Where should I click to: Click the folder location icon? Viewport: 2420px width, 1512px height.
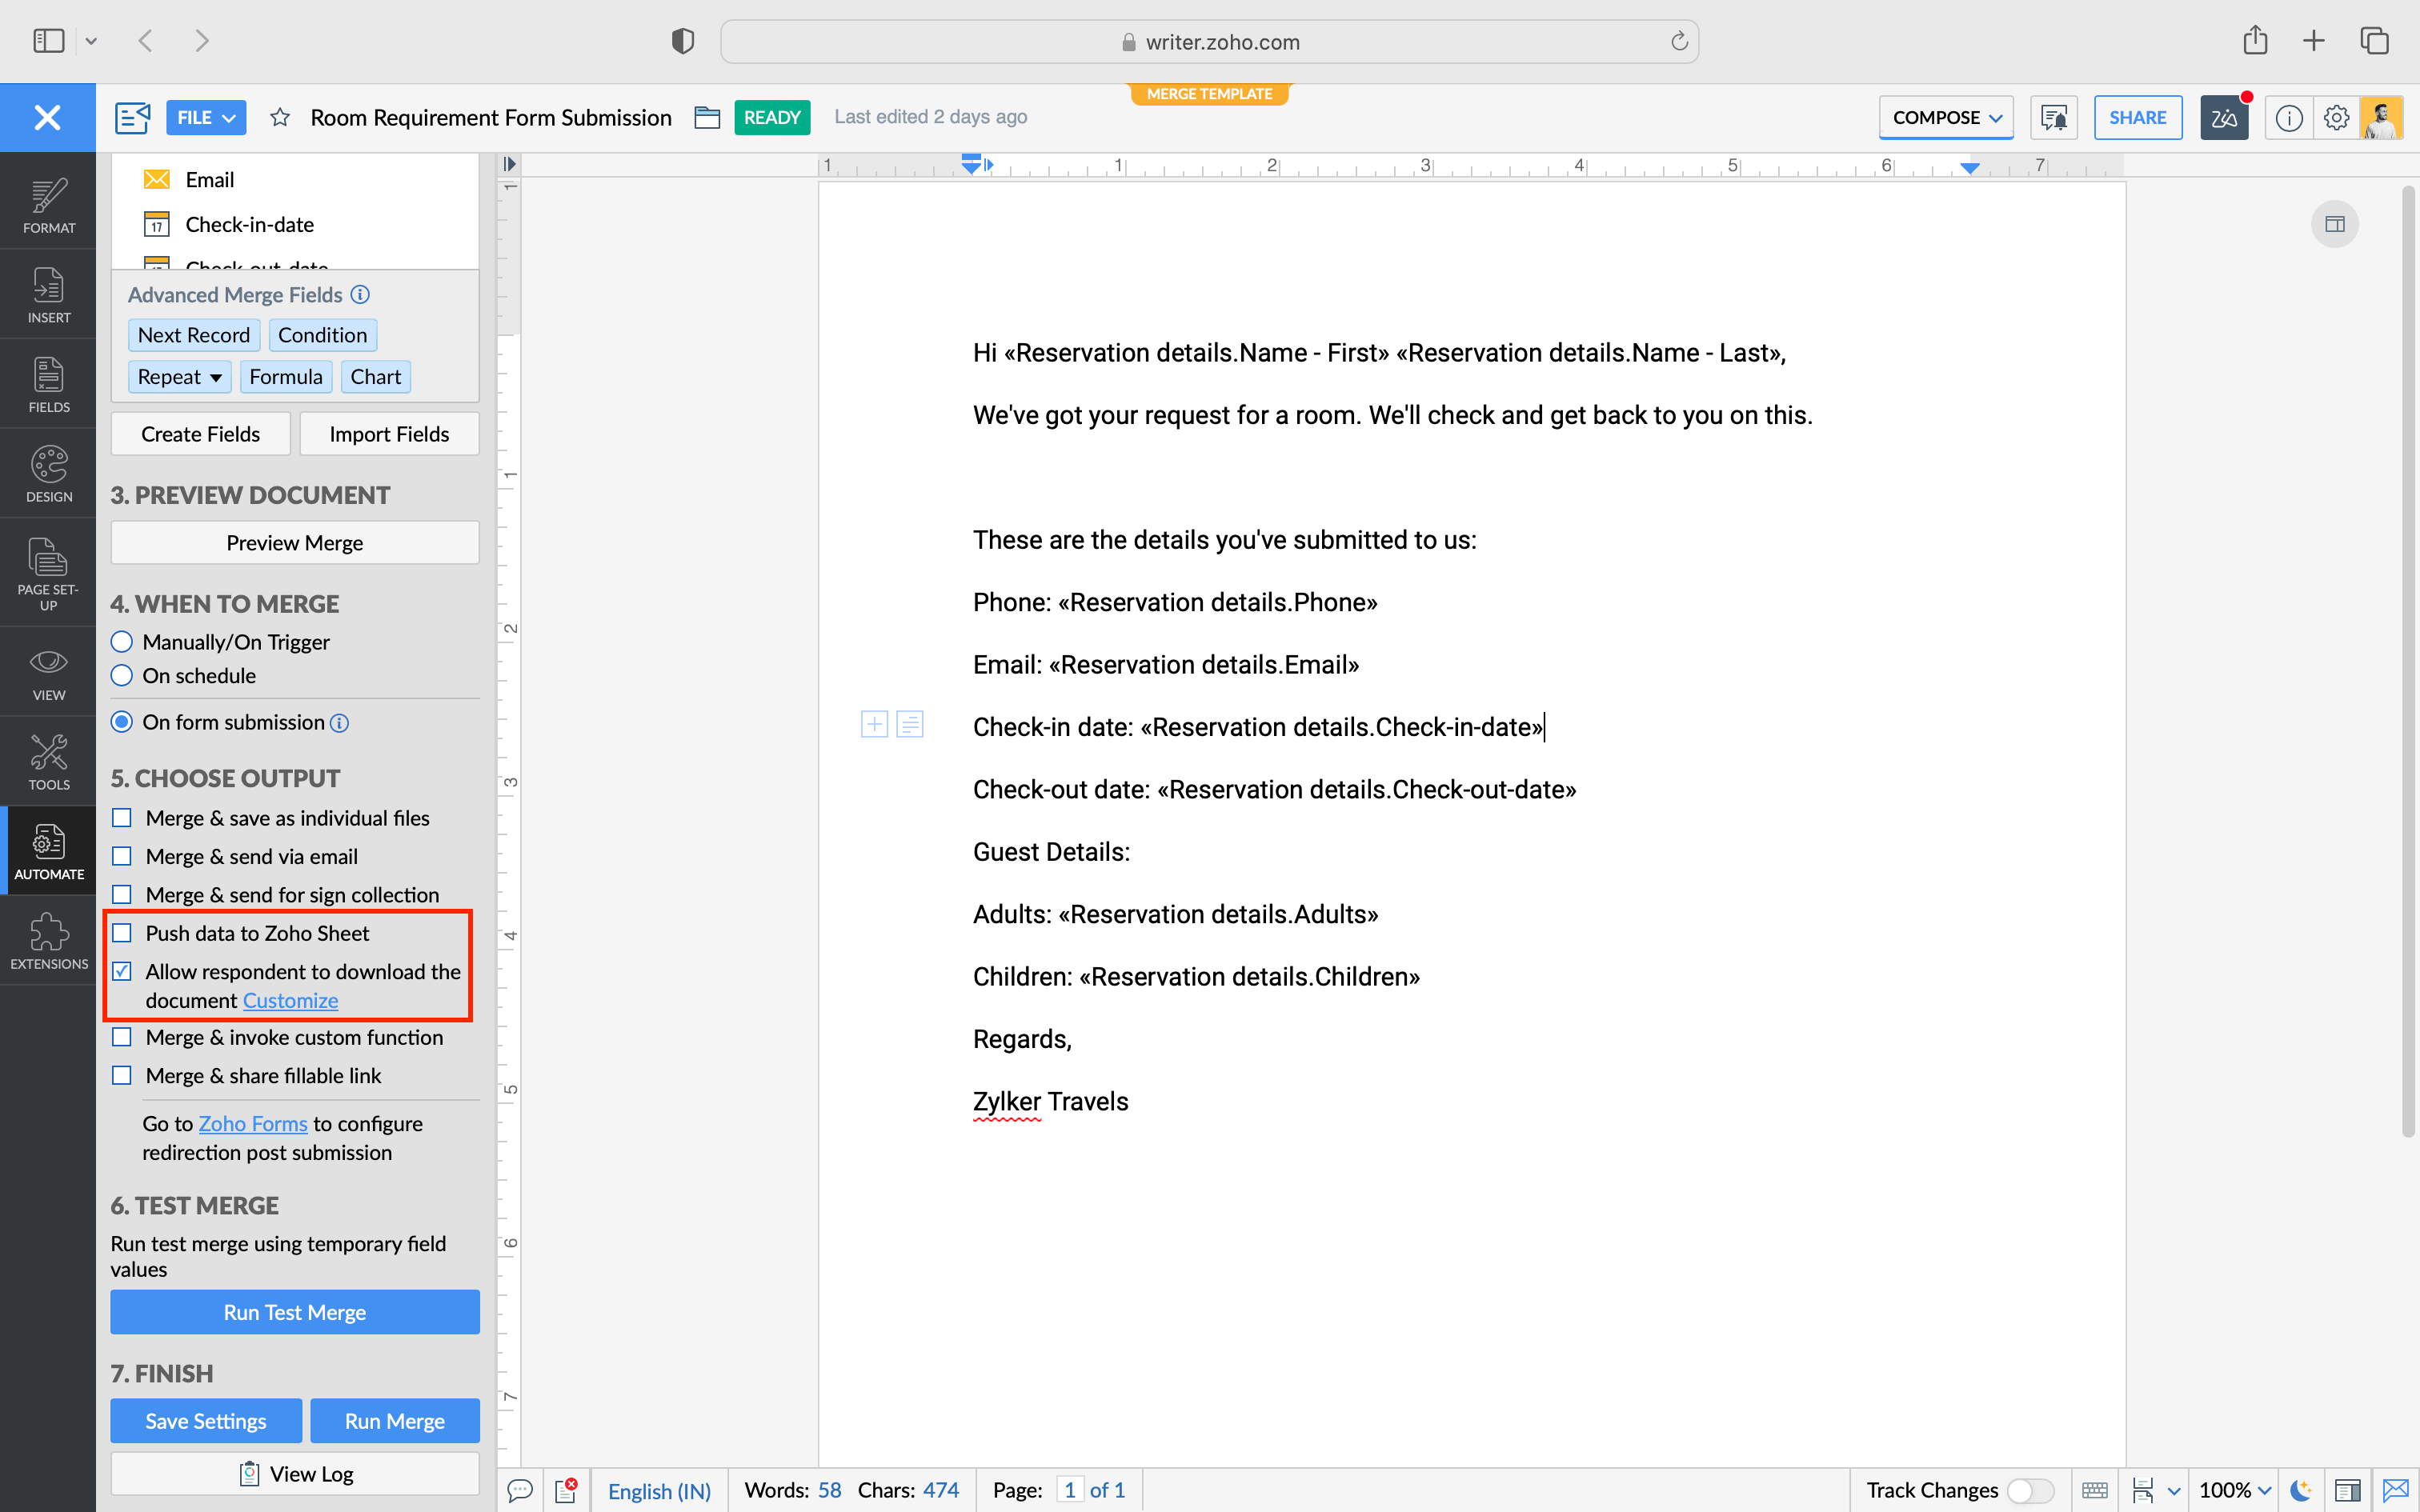coord(707,118)
